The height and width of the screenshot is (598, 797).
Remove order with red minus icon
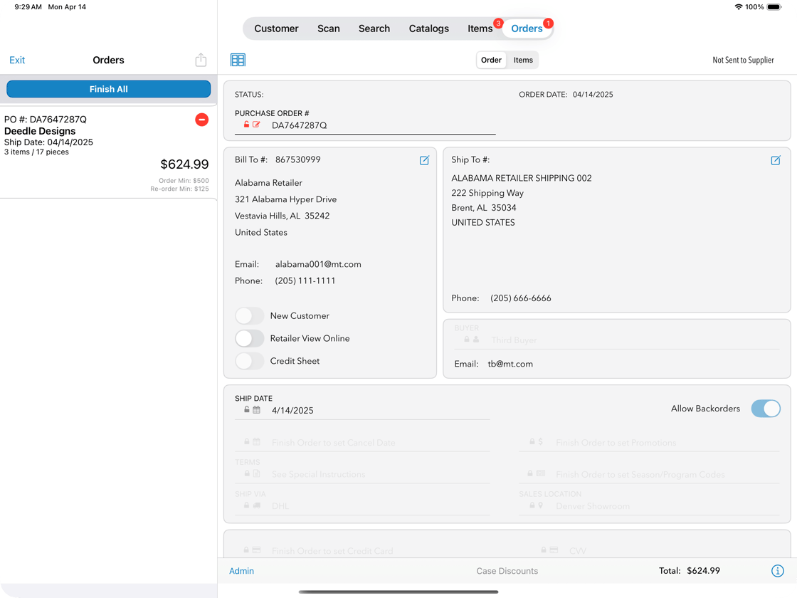202,120
